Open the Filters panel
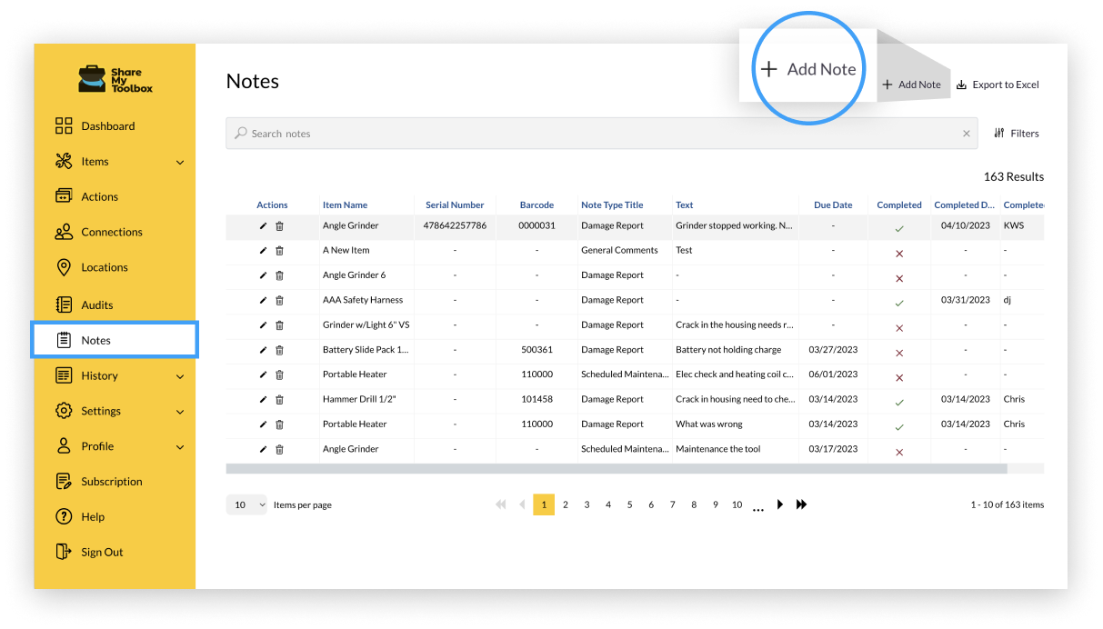The image size is (1103, 629). [x=1016, y=134]
